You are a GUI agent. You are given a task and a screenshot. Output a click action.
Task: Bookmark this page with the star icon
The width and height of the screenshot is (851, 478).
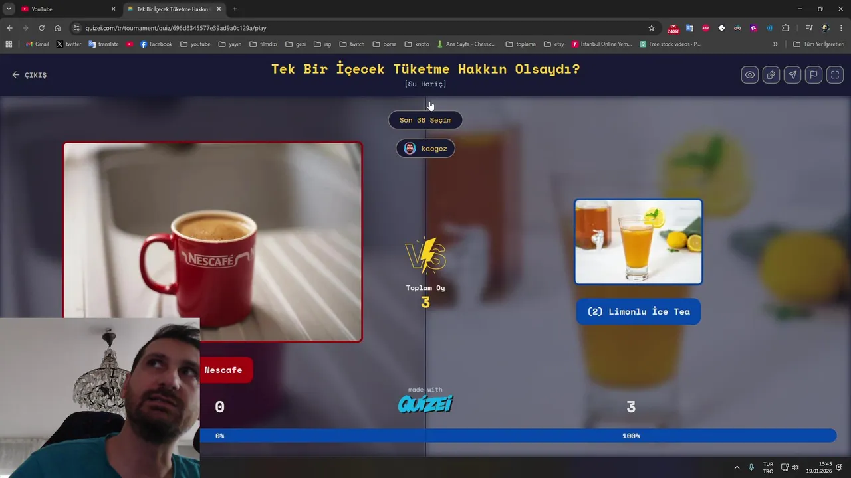(x=652, y=28)
